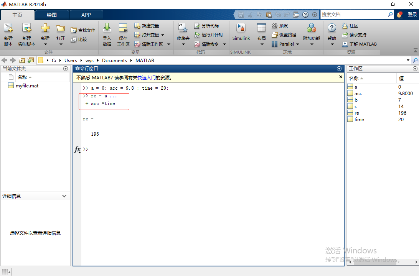The height and width of the screenshot is (276, 419).
Task: Open the 工作区 panel actions menu
Action: point(415,69)
